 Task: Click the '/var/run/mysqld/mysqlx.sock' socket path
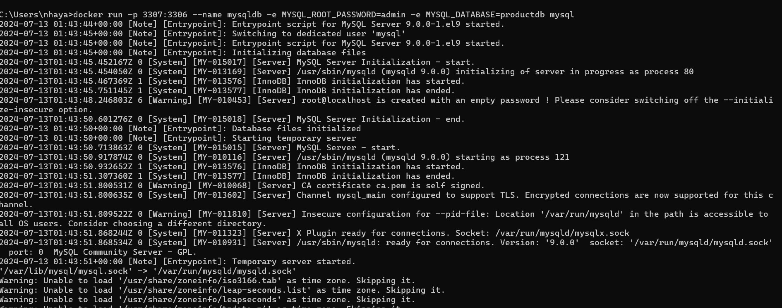tap(562, 233)
